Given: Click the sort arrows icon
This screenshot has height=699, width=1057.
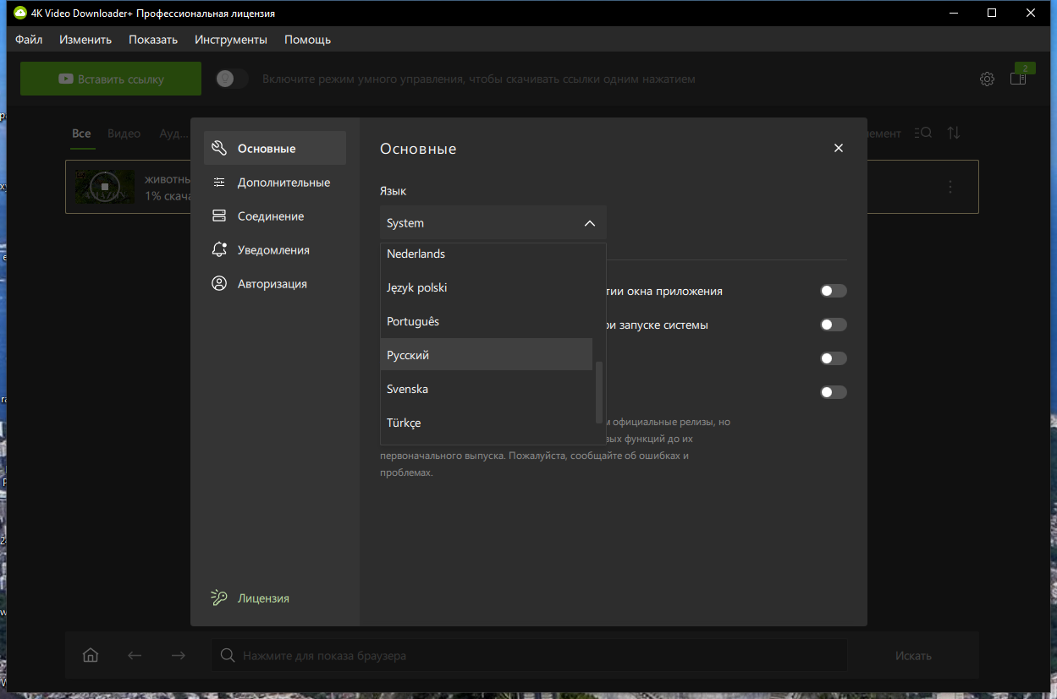Looking at the screenshot, I should coord(954,133).
